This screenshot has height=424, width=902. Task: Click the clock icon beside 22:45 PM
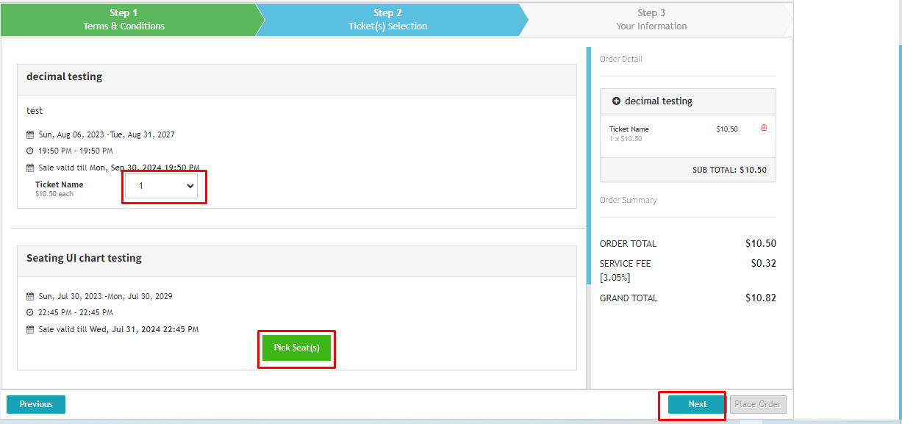tap(30, 313)
